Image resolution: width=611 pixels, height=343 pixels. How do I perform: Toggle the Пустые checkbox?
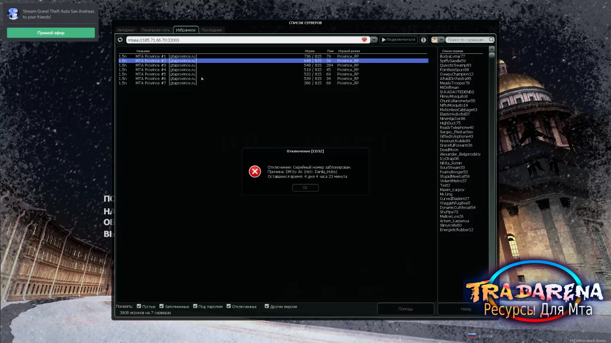pyautogui.click(x=139, y=306)
